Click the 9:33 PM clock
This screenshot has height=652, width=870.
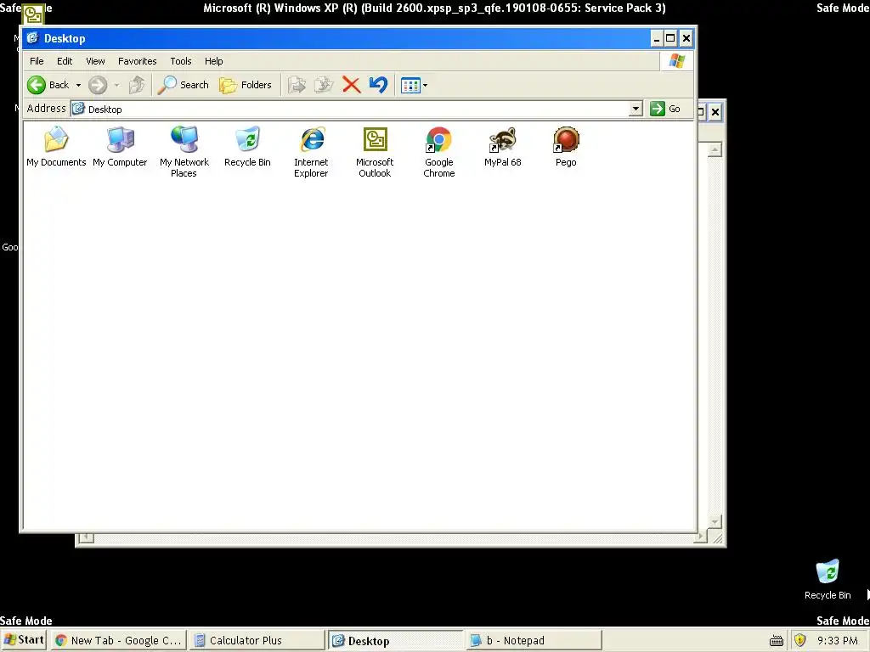(x=837, y=640)
